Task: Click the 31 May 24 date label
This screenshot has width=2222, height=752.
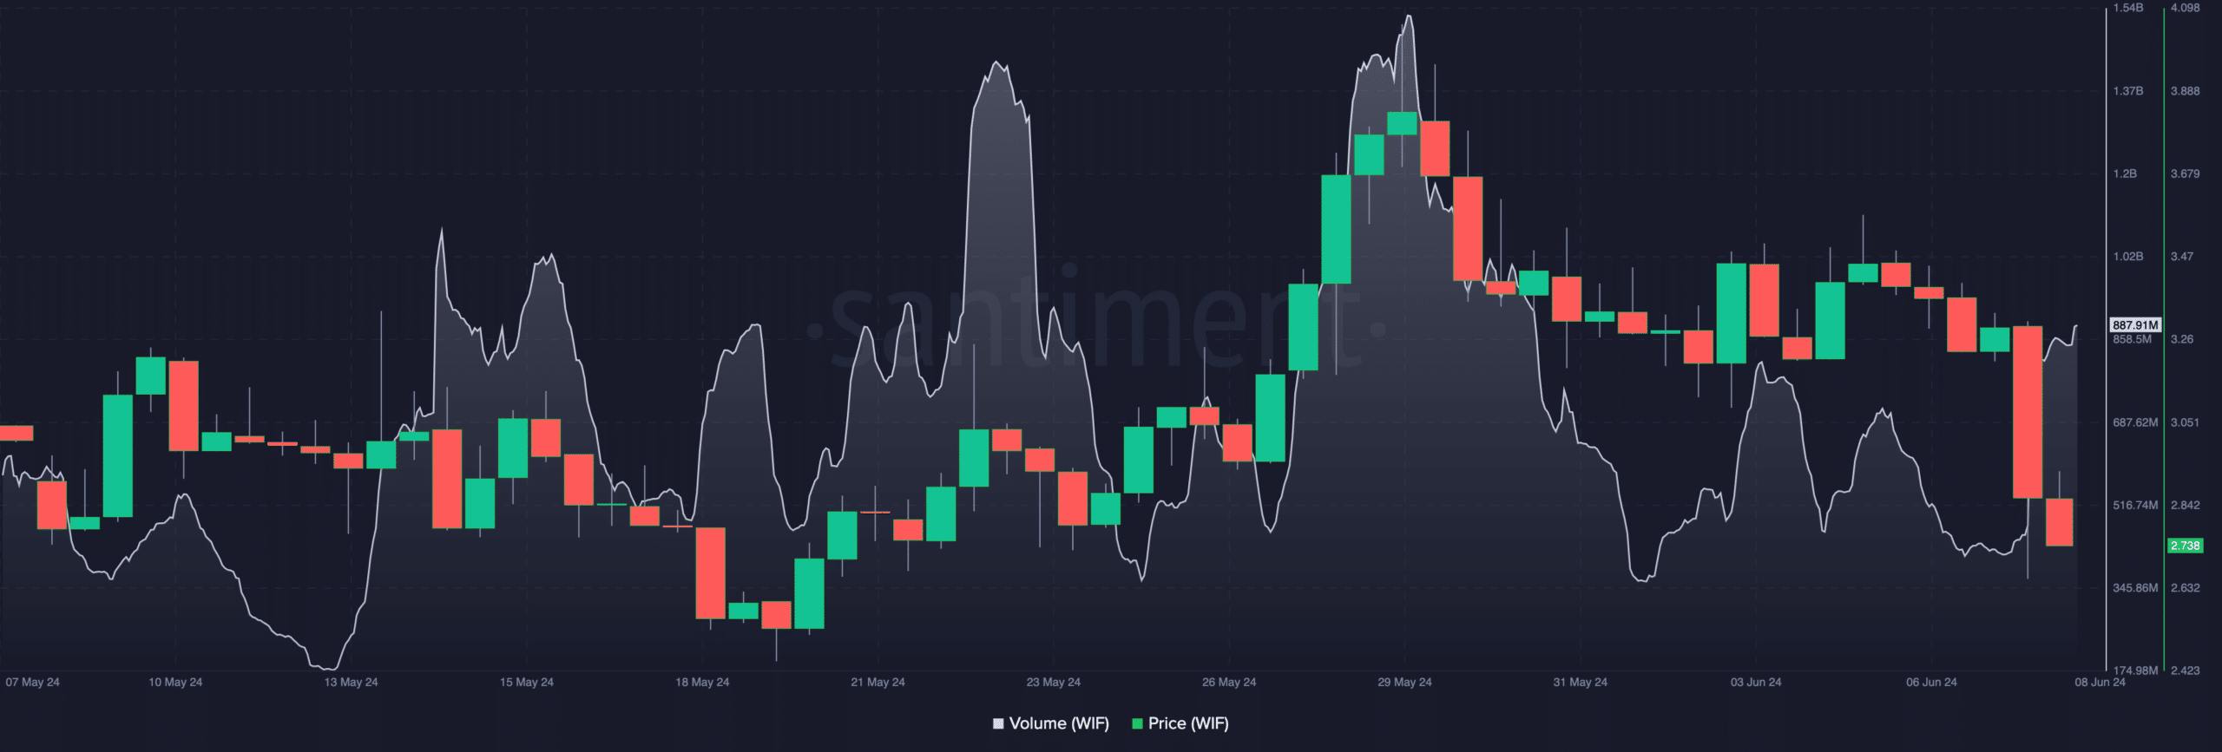Action: tap(1580, 682)
